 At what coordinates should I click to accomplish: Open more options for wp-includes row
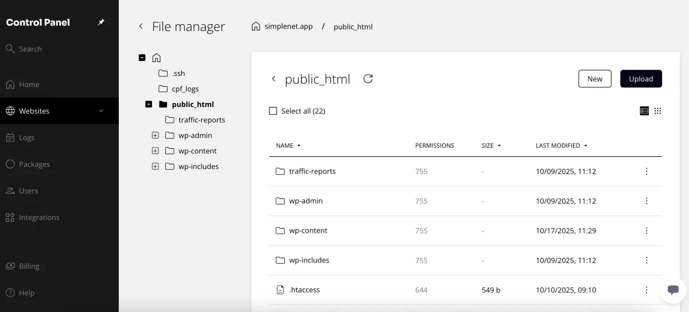pyautogui.click(x=647, y=260)
